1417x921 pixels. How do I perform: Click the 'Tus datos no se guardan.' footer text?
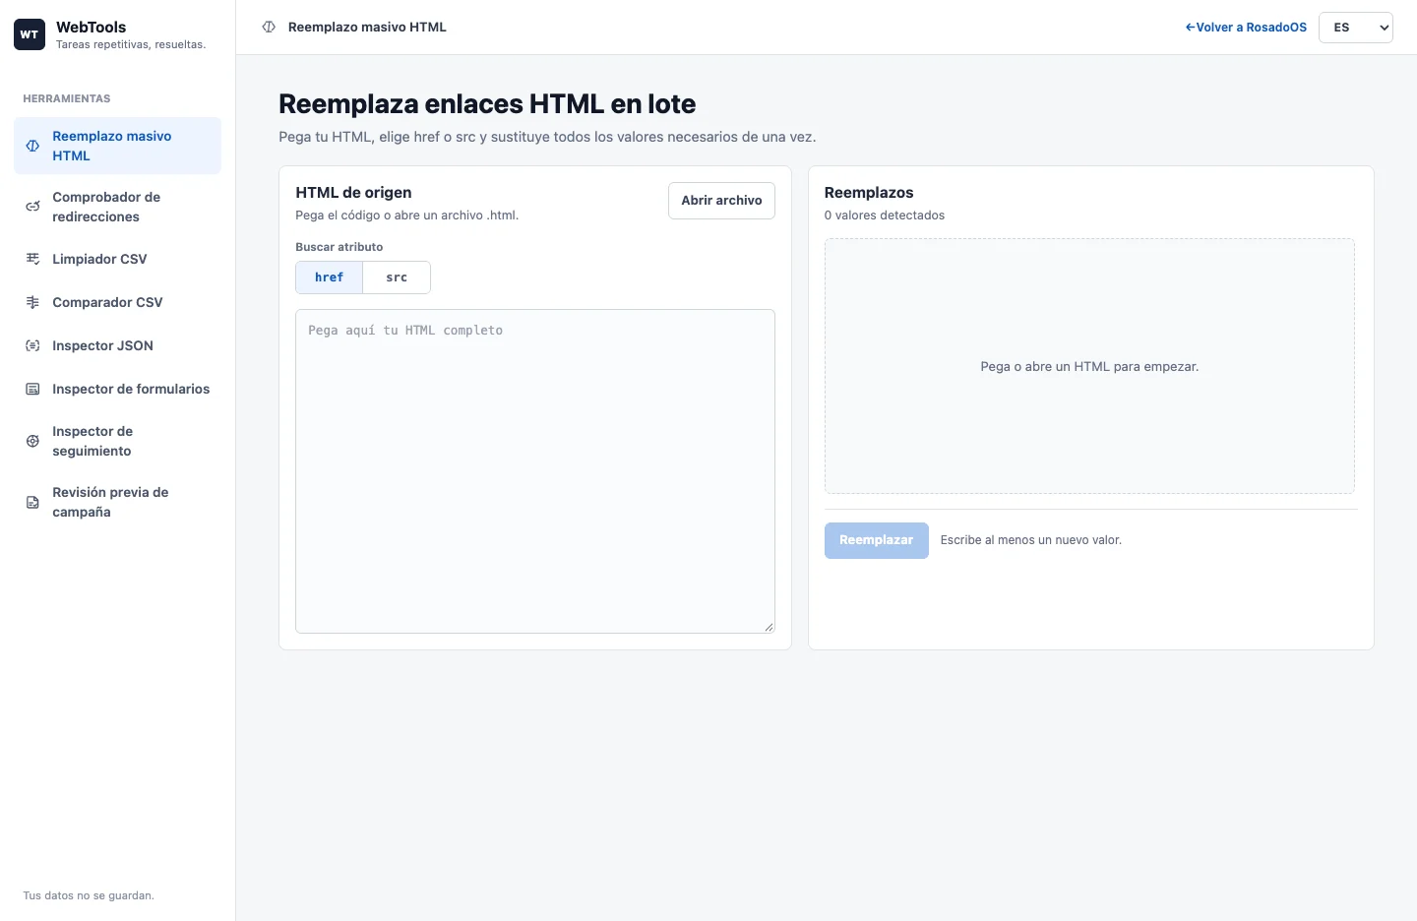89,895
